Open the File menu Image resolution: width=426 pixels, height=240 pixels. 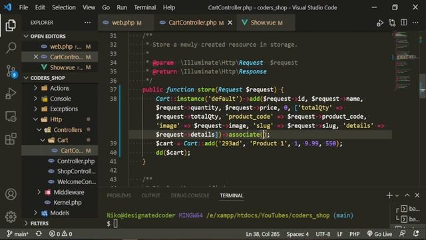click(23, 7)
